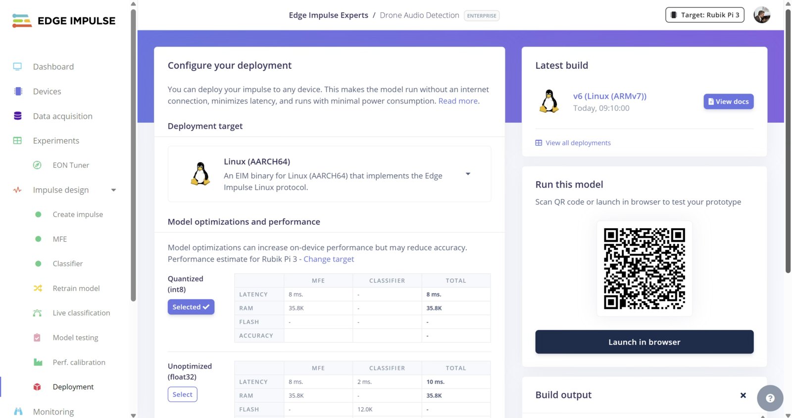Open the MFE processing block

click(x=60, y=239)
